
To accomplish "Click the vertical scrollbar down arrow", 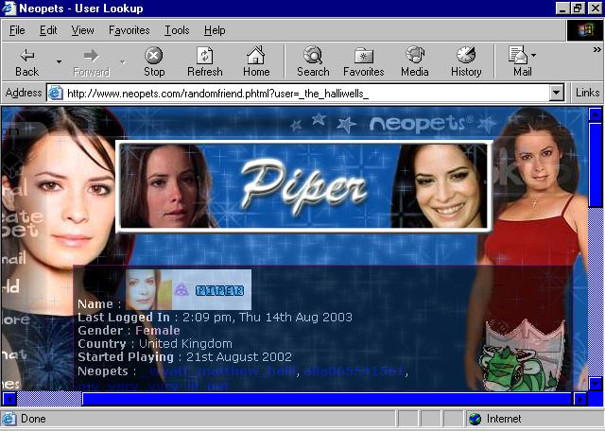I will point(596,384).
